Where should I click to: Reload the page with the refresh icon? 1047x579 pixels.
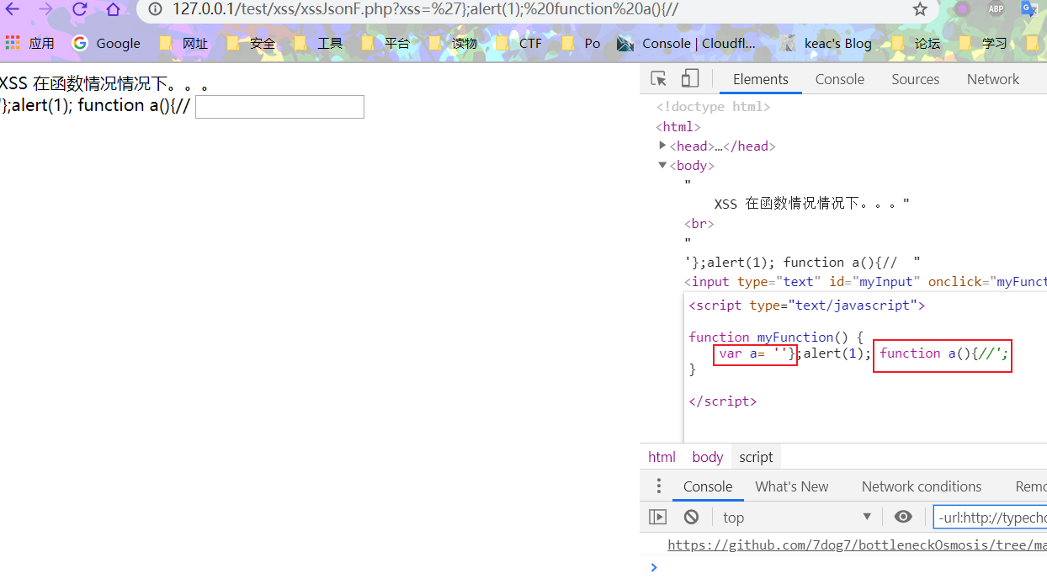point(80,9)
